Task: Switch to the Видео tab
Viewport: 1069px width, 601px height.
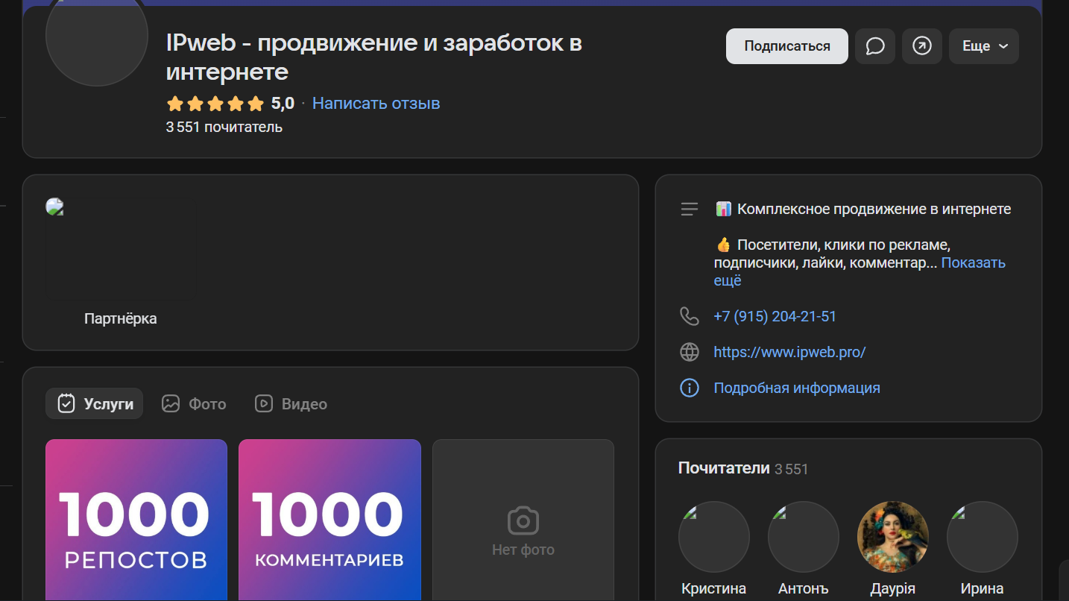Action: click(x=291, y=404)
